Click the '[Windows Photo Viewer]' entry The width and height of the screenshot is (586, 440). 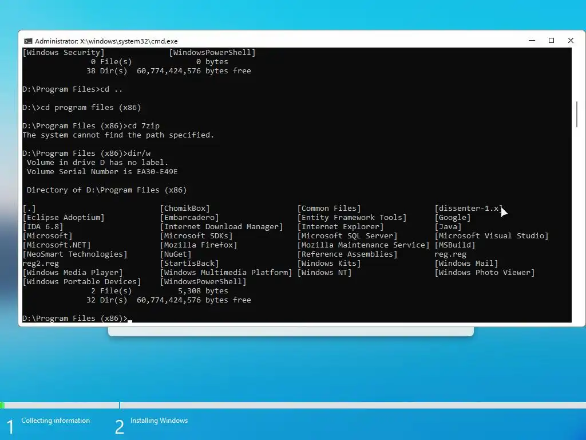pyautogui.click(x=485, y=272)
